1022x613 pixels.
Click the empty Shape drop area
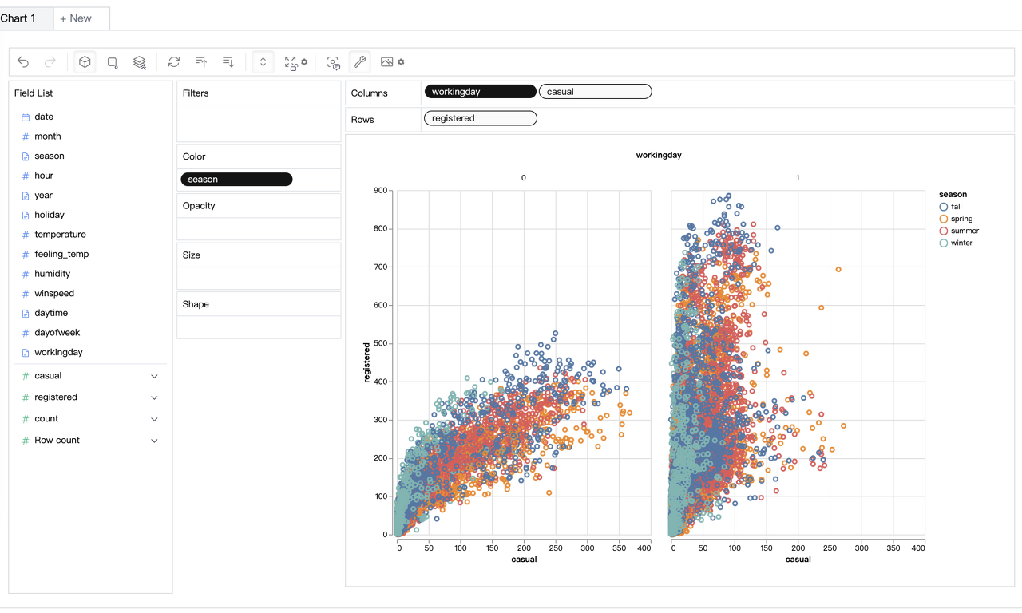click(x=259, y=327)
